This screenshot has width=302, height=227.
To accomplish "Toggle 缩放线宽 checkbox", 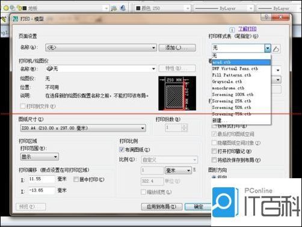I will click(x=143, y=192).
